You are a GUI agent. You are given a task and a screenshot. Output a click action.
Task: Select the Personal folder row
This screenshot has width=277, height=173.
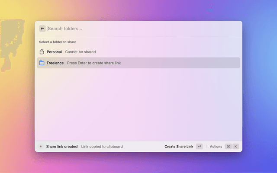138,52
